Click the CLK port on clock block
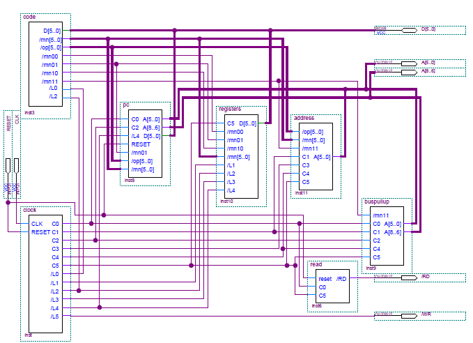Viewport: 473px width, 343px height. tap(37, 224)
